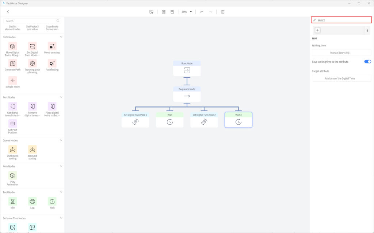Image resolution: width=374 pixels, height=233 pixels.
Task: Select Set Digital Twin Pose 2 node
Action: pos(204,120)
